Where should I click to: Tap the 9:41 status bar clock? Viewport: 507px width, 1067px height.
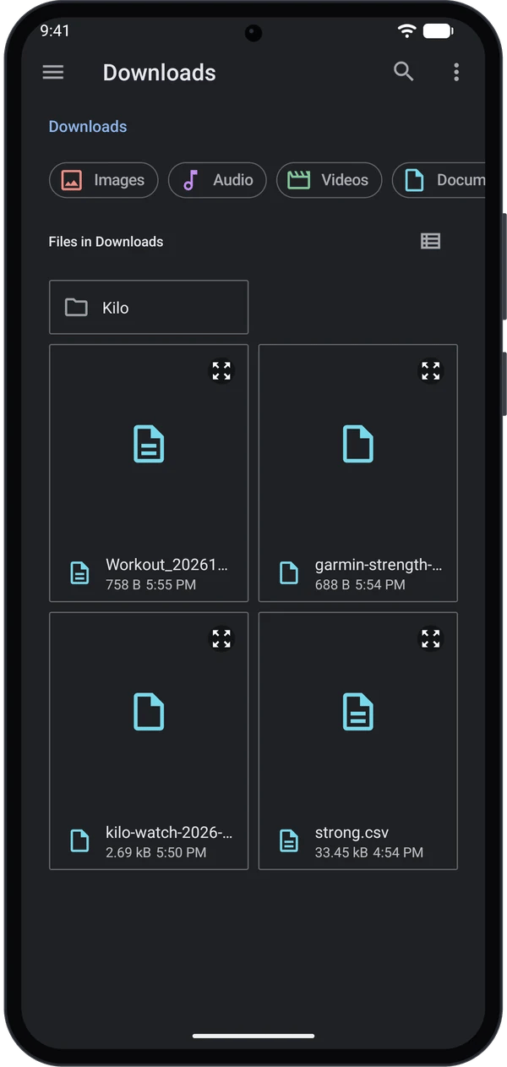pyautogui.click(x=55, y=30)
